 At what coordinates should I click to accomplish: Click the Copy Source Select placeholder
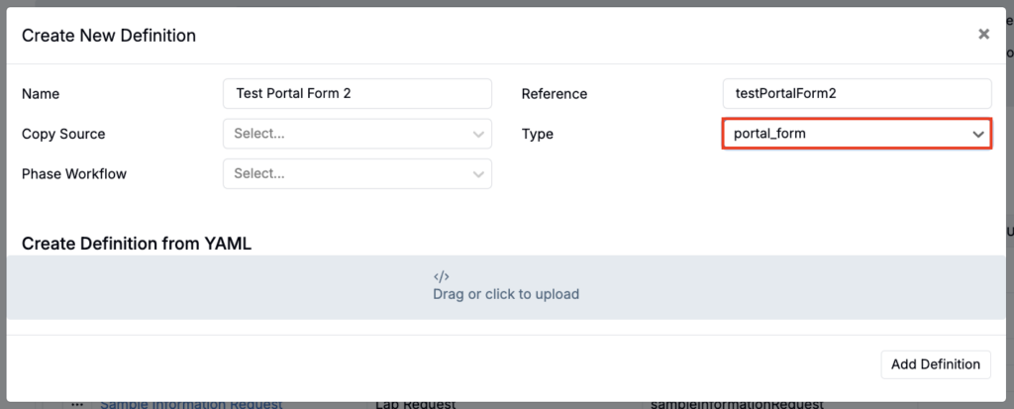pyautogui.click(x=259, y=134)
